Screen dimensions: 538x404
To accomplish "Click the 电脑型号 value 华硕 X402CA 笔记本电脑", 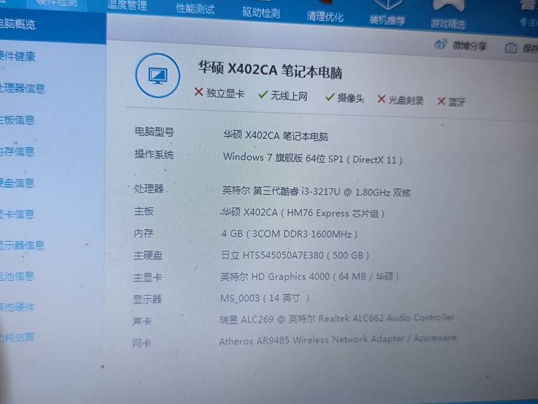I will pos(275,136).
